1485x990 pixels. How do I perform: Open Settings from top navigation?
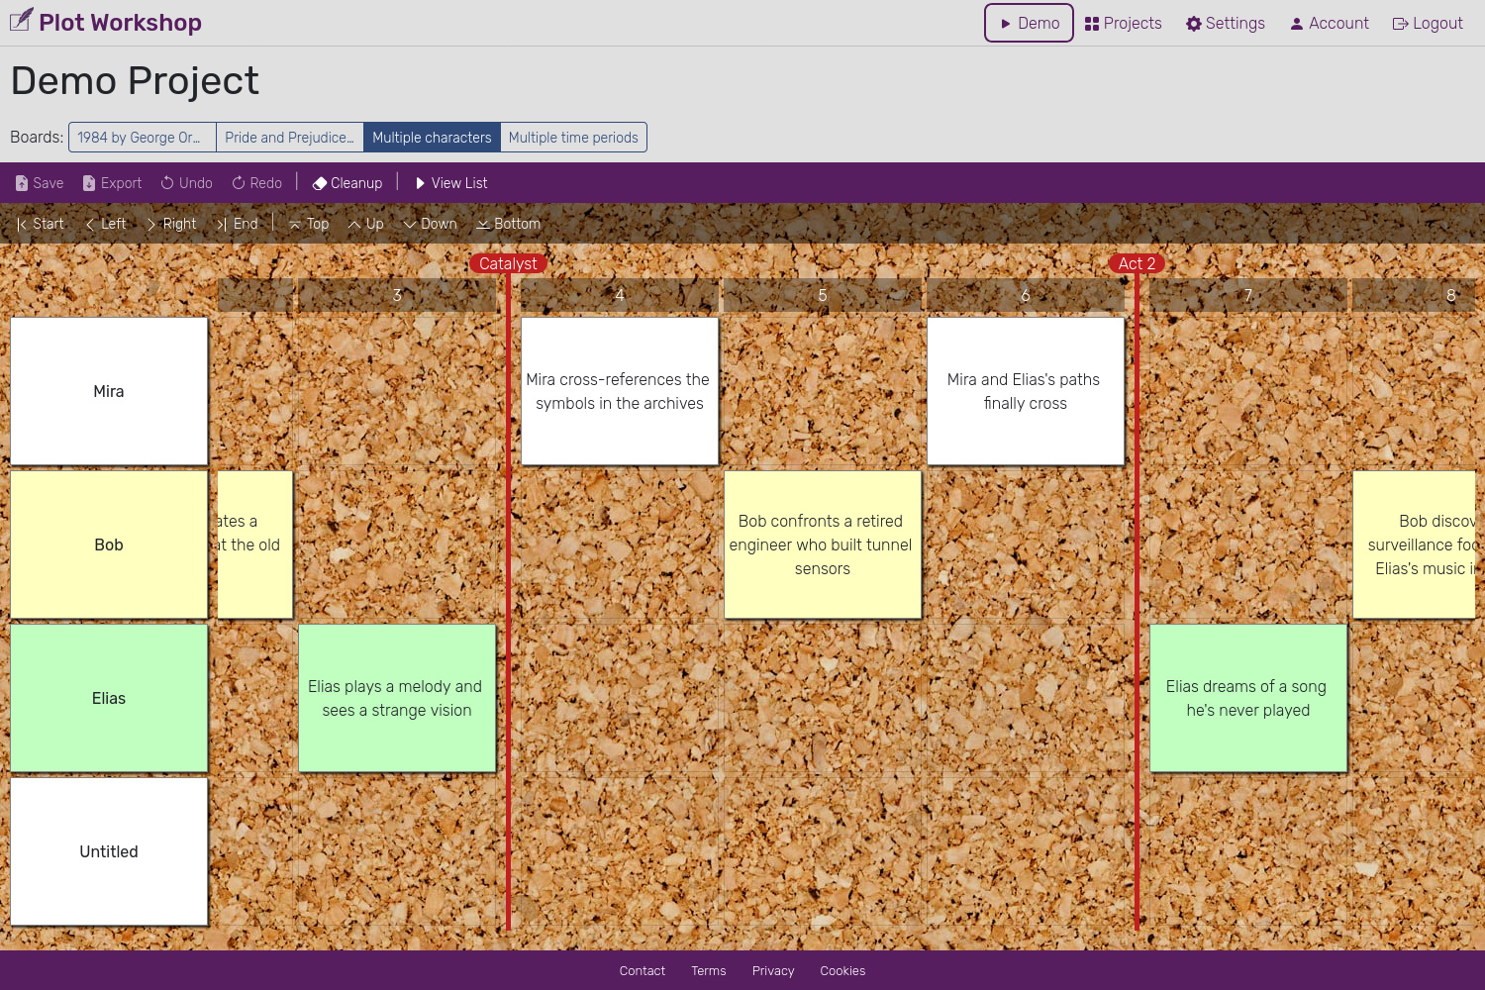pyautogui.click(x=1226, y=23)
